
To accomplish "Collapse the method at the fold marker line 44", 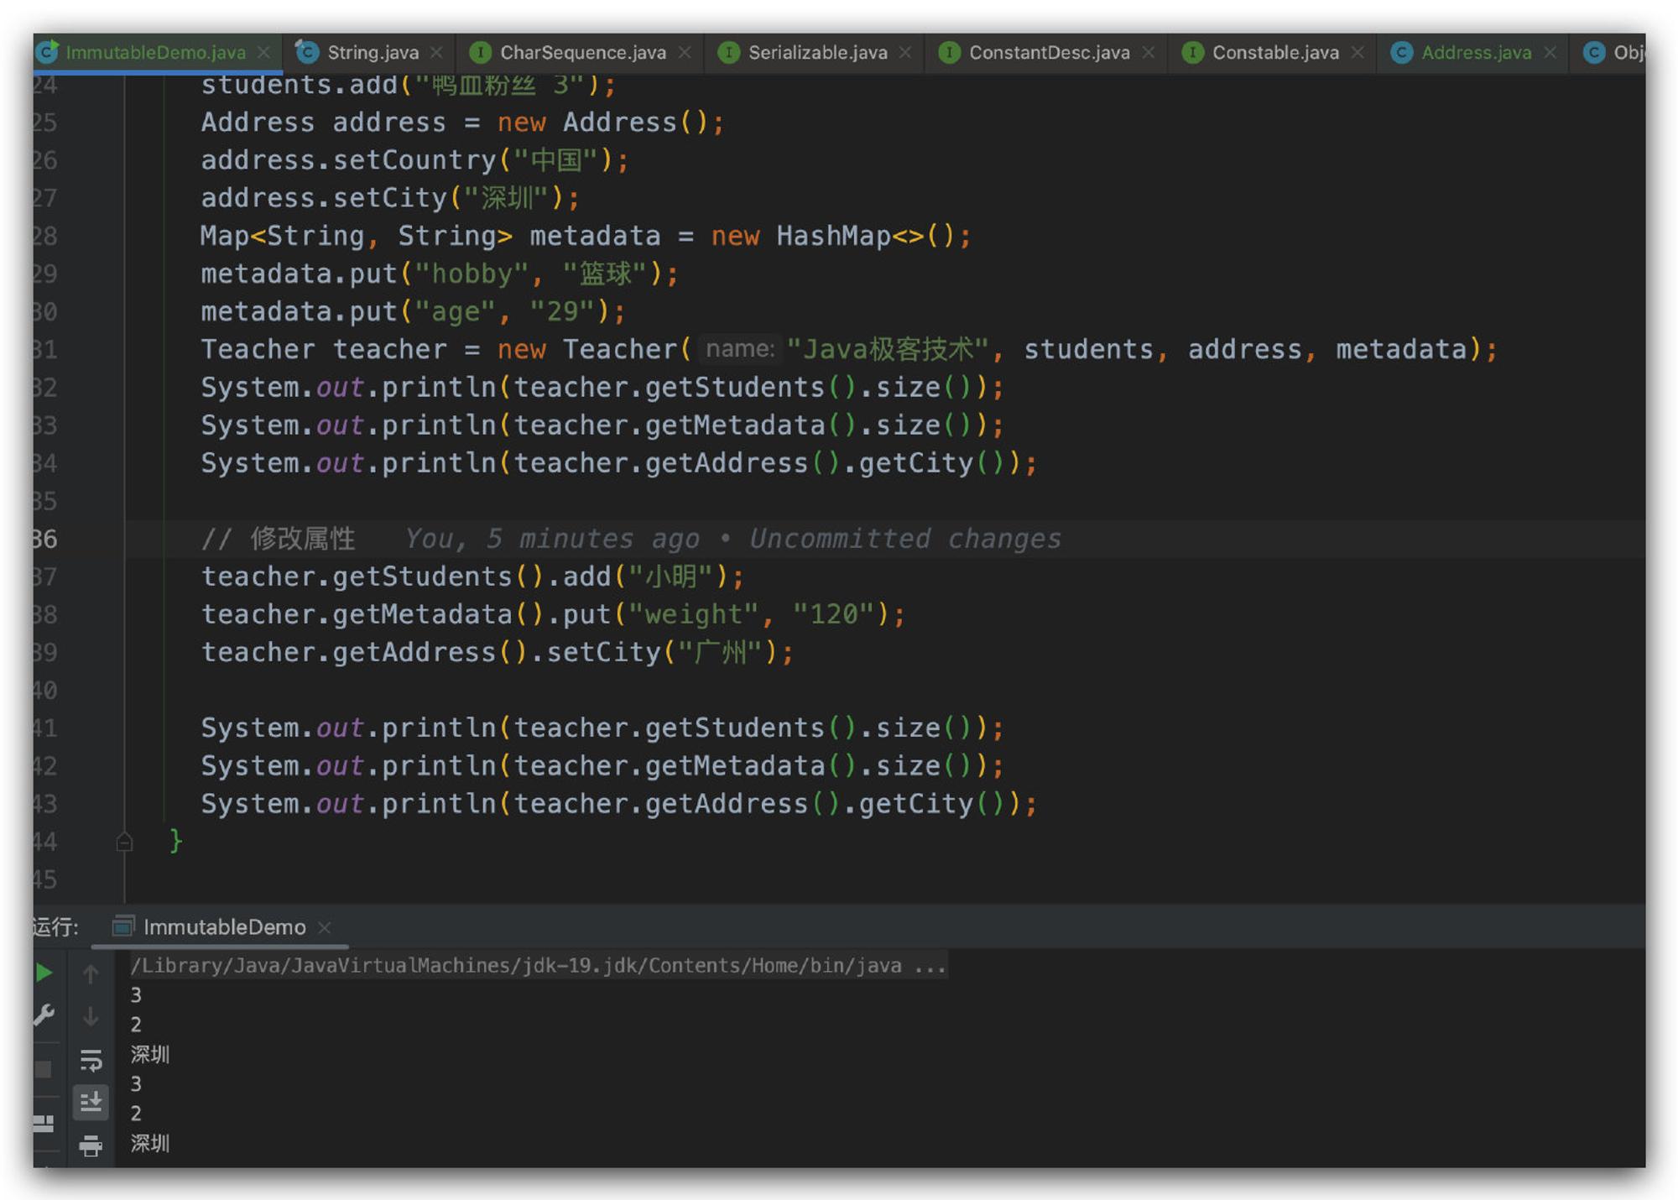I will click(124, 841).
